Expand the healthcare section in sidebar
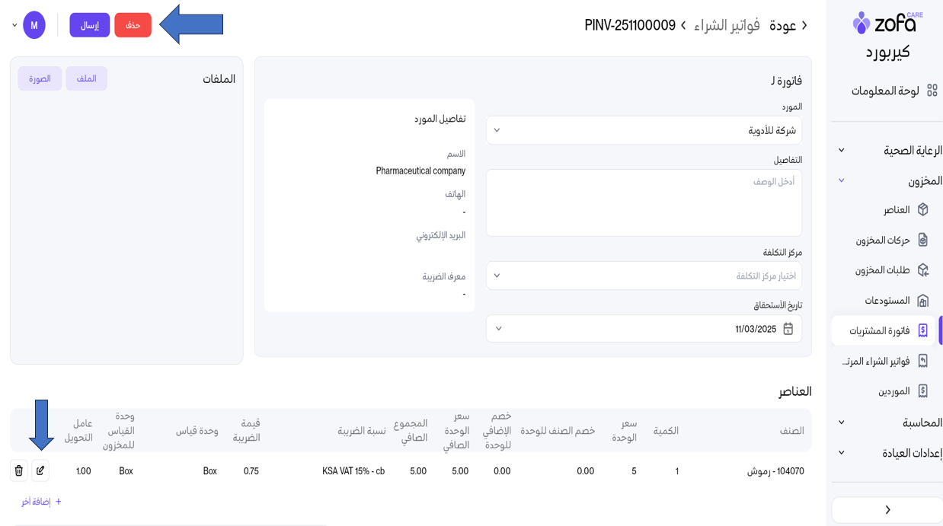The image size is (943, 526). click(x=842, y=151)
